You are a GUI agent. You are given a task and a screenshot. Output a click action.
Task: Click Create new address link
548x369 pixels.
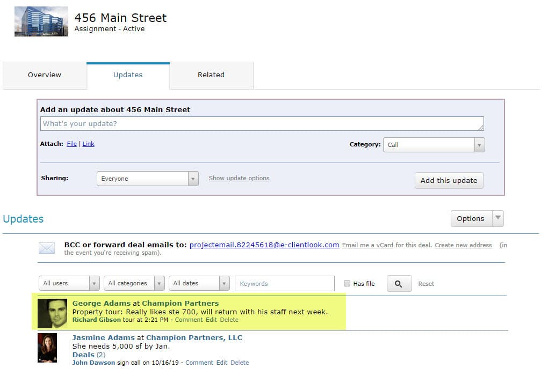(x=463, y=245)
